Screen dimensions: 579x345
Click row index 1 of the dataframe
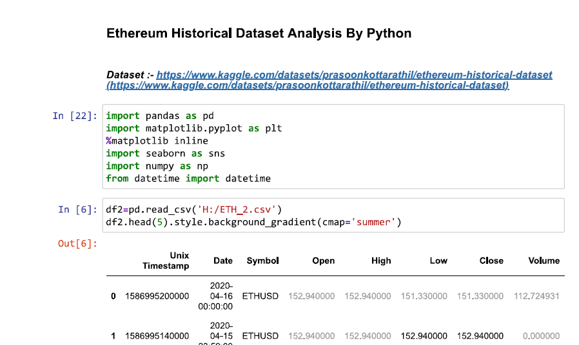(x=113, y=336)
